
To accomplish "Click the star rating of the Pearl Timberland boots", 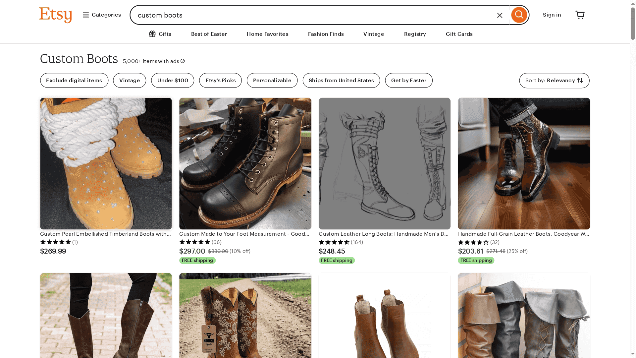I will click(x=56, y=242).
